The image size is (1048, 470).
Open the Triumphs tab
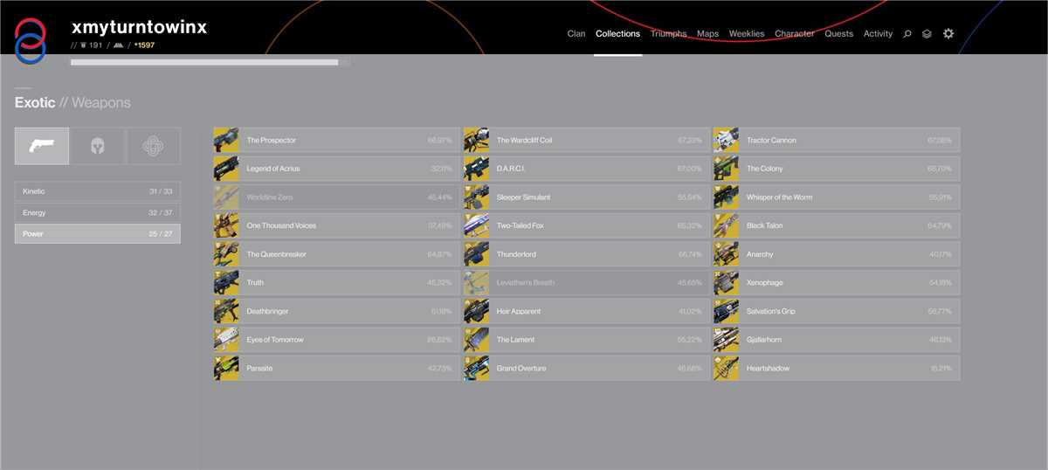pos(668,34)
